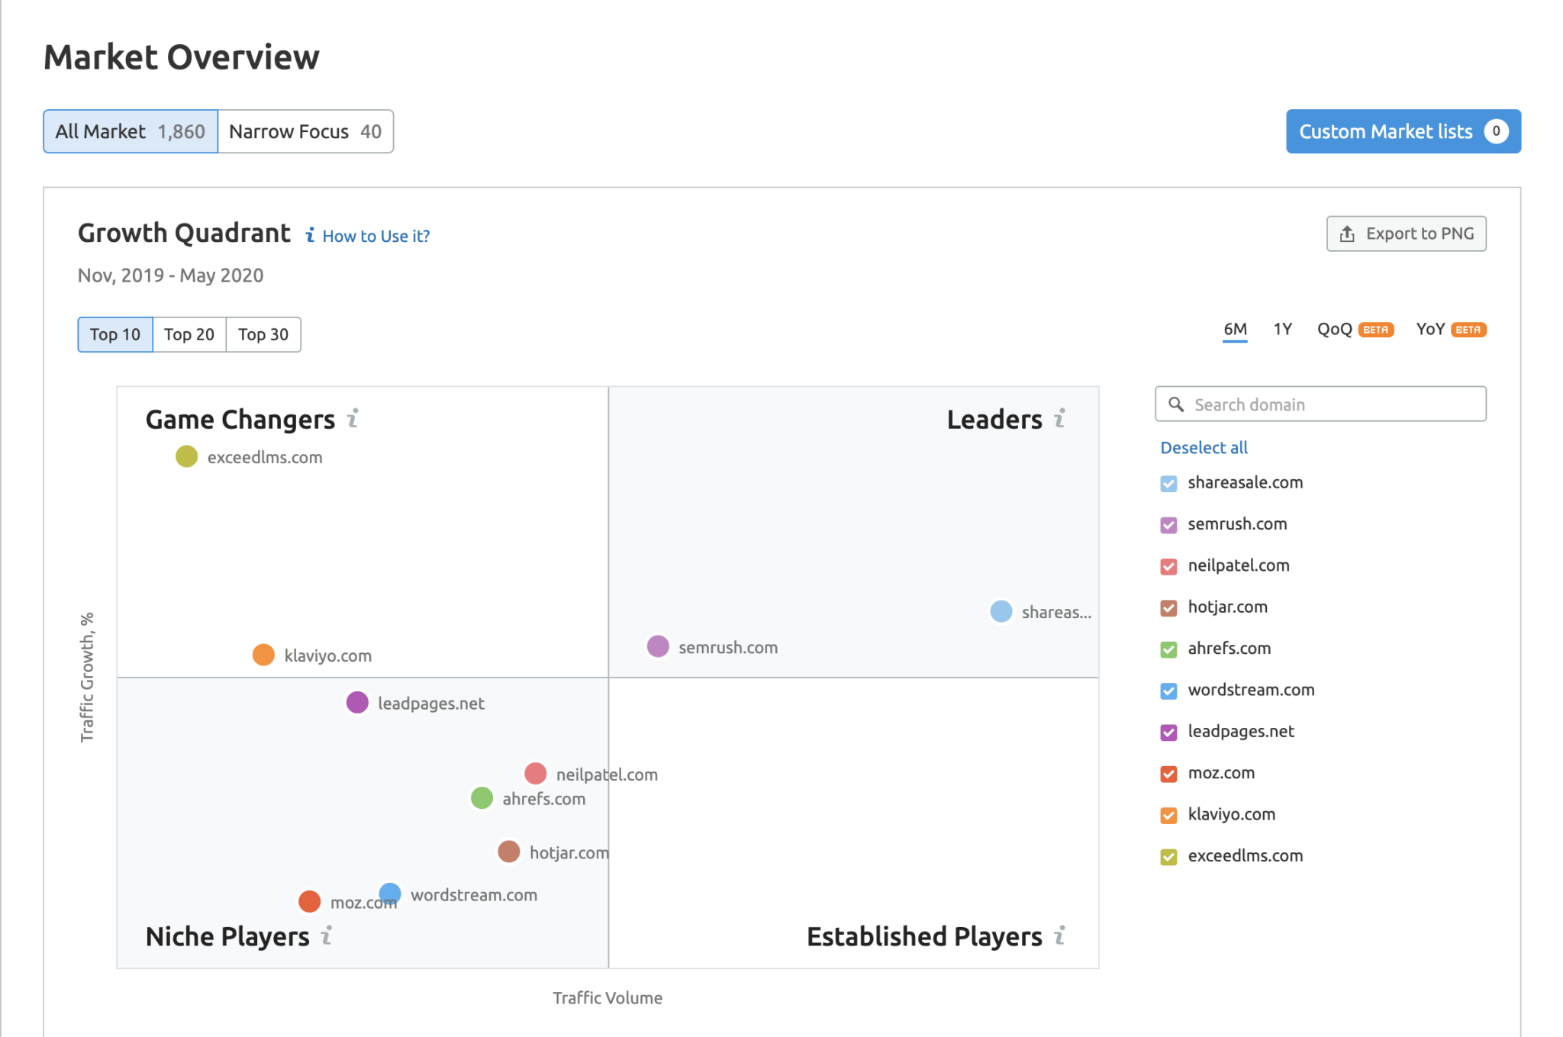Screen dimensions: 1563x1037
Task: Select the 1Y time range
Action: coord(1282,329)
